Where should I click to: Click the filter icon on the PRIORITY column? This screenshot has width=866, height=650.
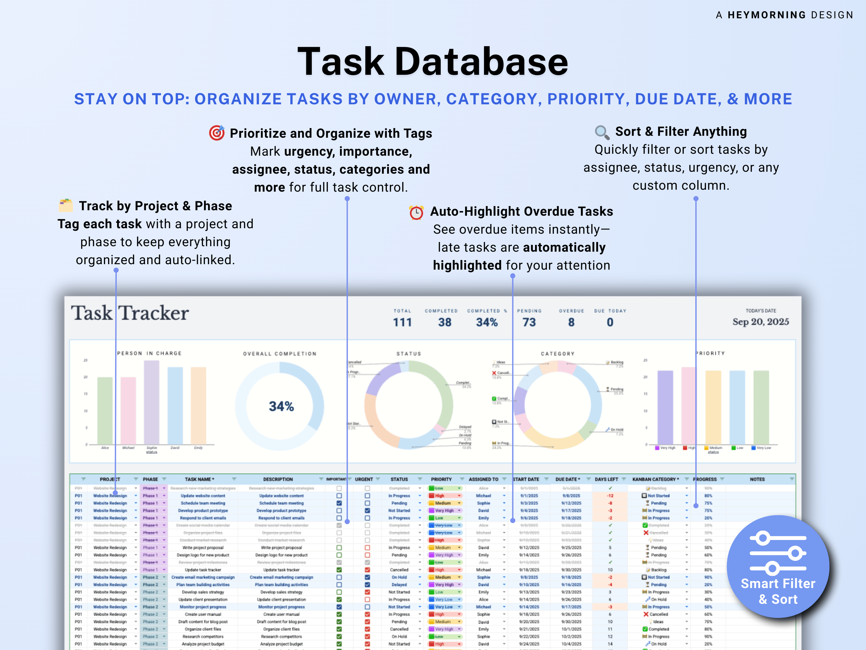[462, 480]
